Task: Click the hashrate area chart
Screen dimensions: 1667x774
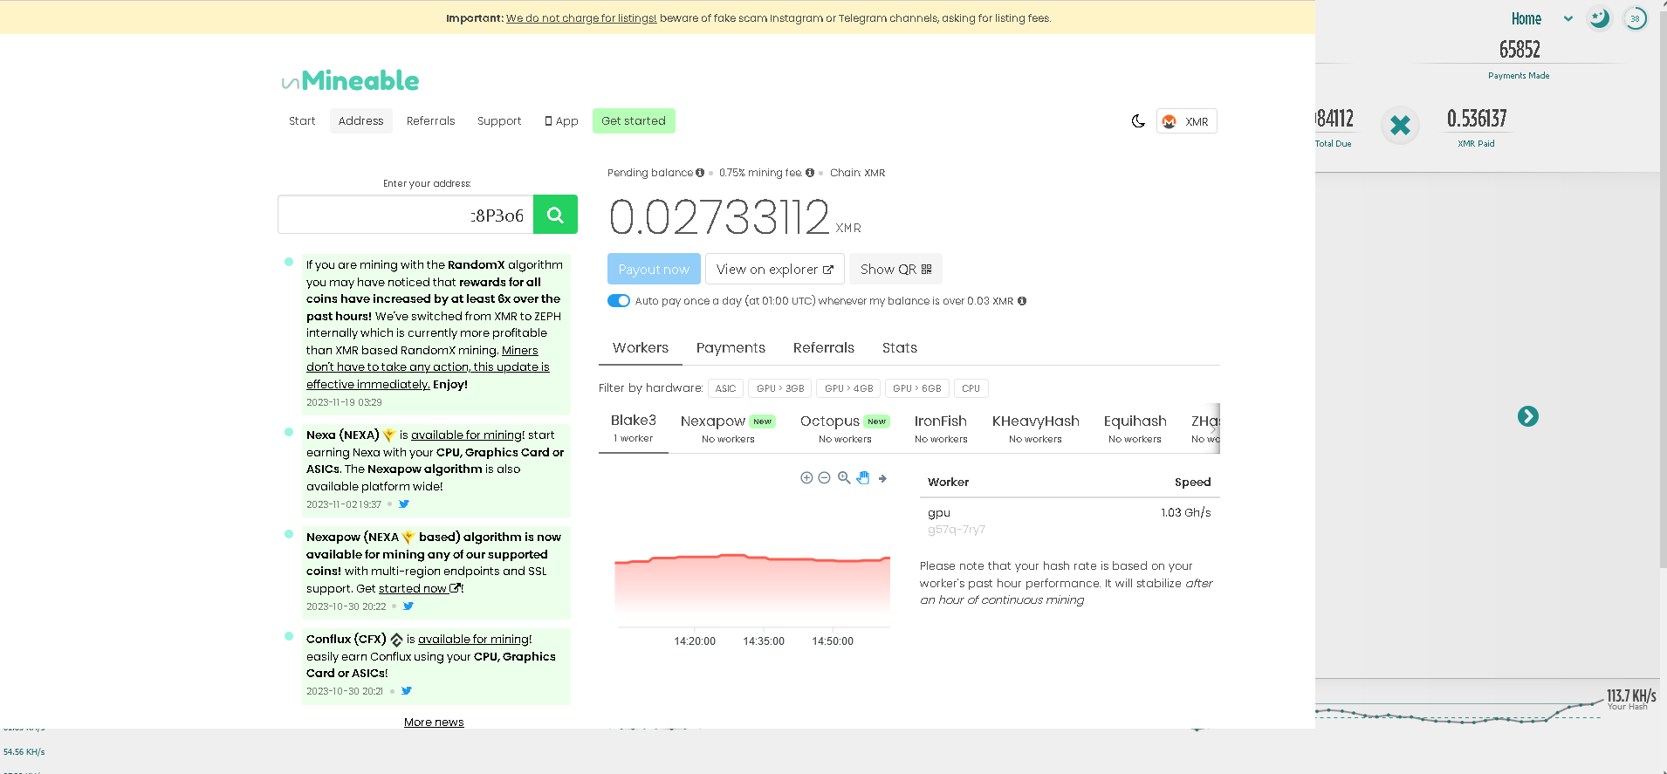Action: [752, 585]
